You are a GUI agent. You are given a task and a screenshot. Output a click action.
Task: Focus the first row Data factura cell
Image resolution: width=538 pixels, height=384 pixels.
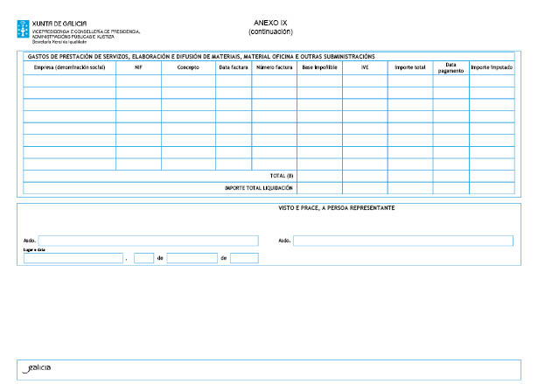(x=234, y=80)
